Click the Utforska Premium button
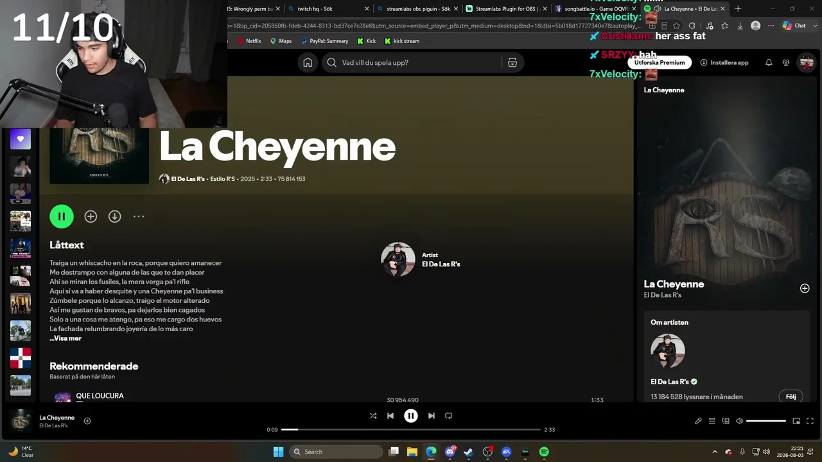This screenshot has width=822, height=462. pos(660,62)
